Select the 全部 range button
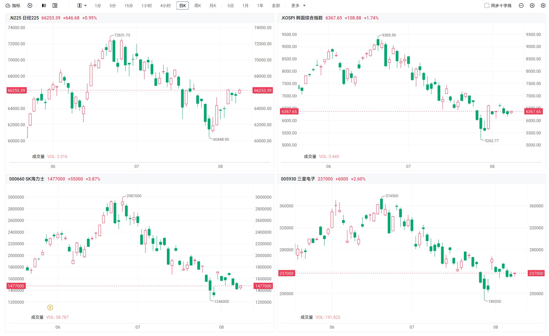 pyautogui.click(x=276, y=5)
